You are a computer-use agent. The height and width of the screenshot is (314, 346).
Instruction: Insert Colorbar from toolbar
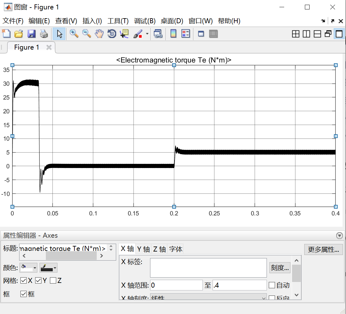pyautogui.click(x=173, y=34)
